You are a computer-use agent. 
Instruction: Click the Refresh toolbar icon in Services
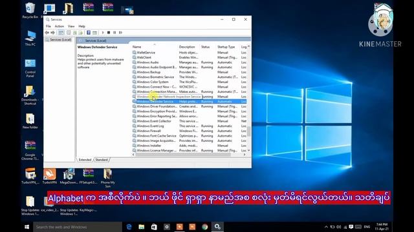point(75,33)
